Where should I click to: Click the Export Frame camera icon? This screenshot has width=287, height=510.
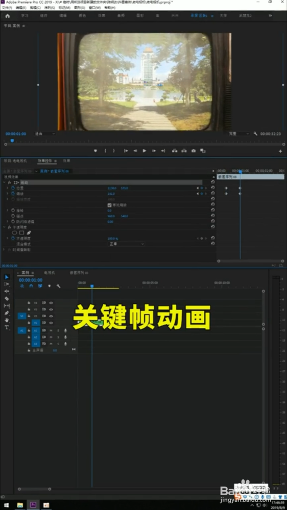[194, 150]
